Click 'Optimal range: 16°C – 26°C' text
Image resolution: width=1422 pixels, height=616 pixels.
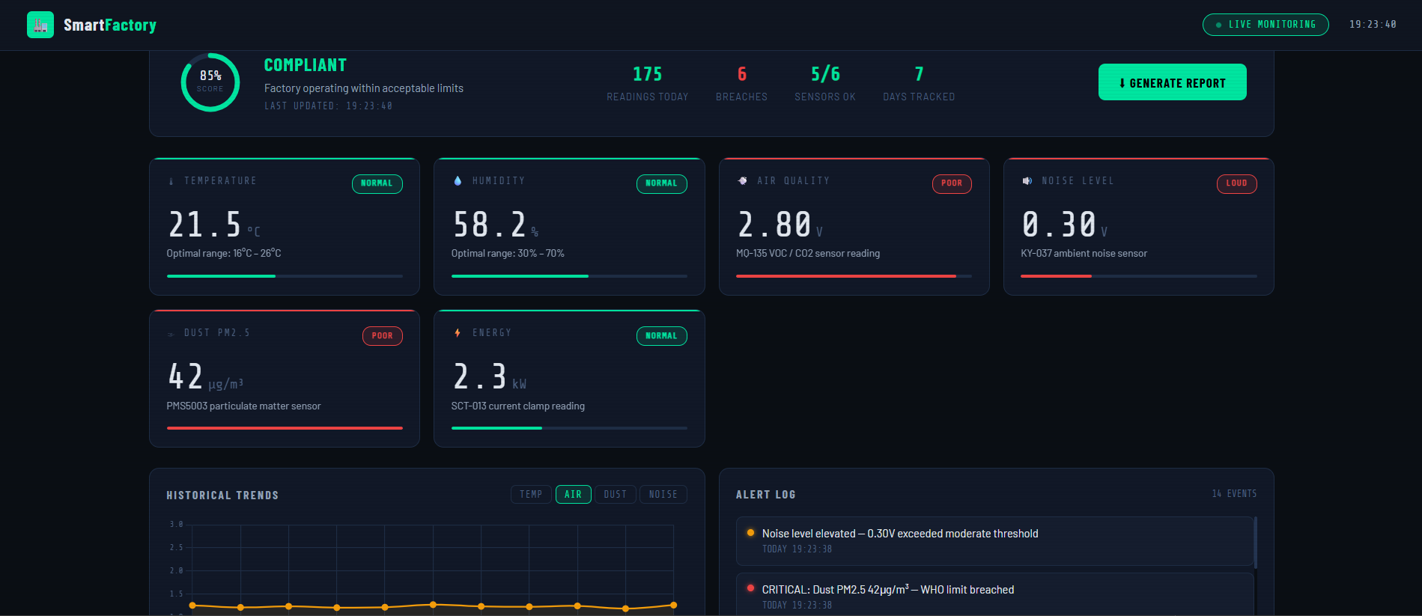[224, 254]
